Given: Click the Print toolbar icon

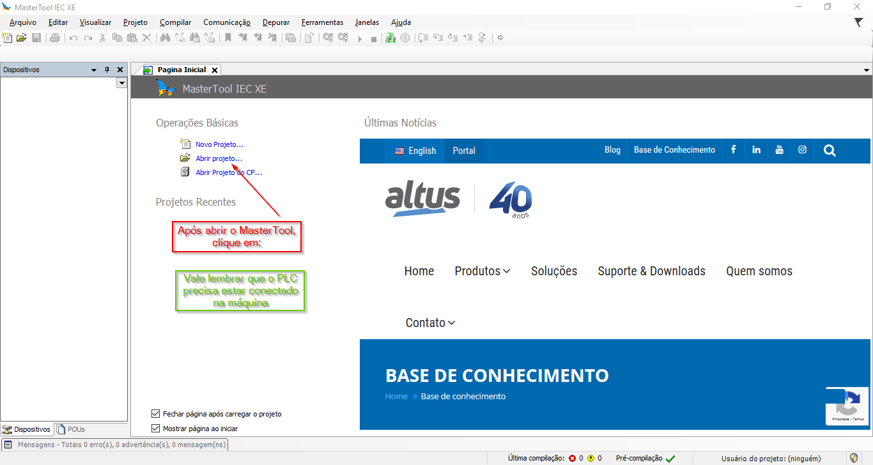Looking at the screenshot, I should click(x=55, y=38).
